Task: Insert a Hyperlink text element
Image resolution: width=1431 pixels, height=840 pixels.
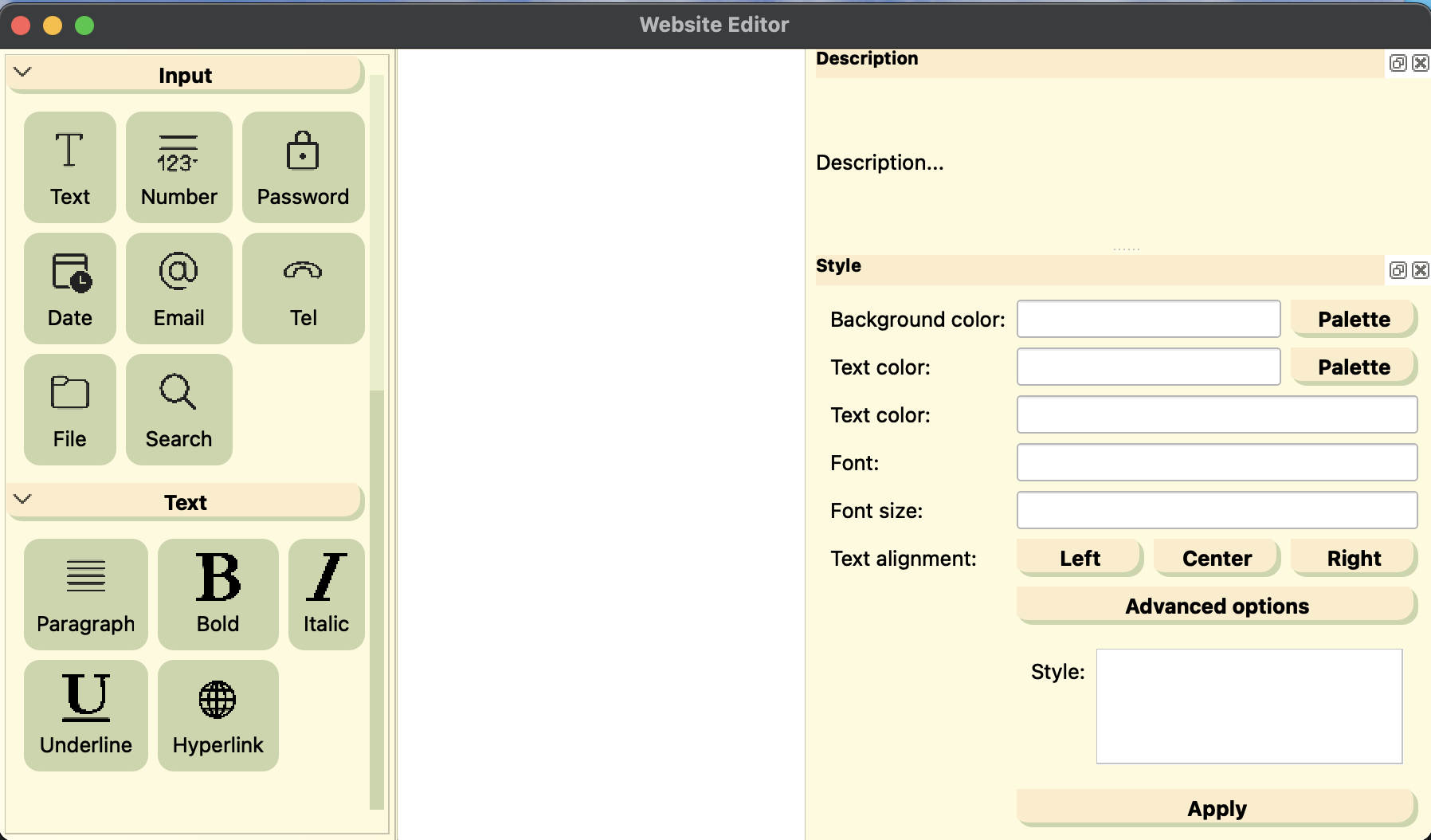Action: [218, 716]
